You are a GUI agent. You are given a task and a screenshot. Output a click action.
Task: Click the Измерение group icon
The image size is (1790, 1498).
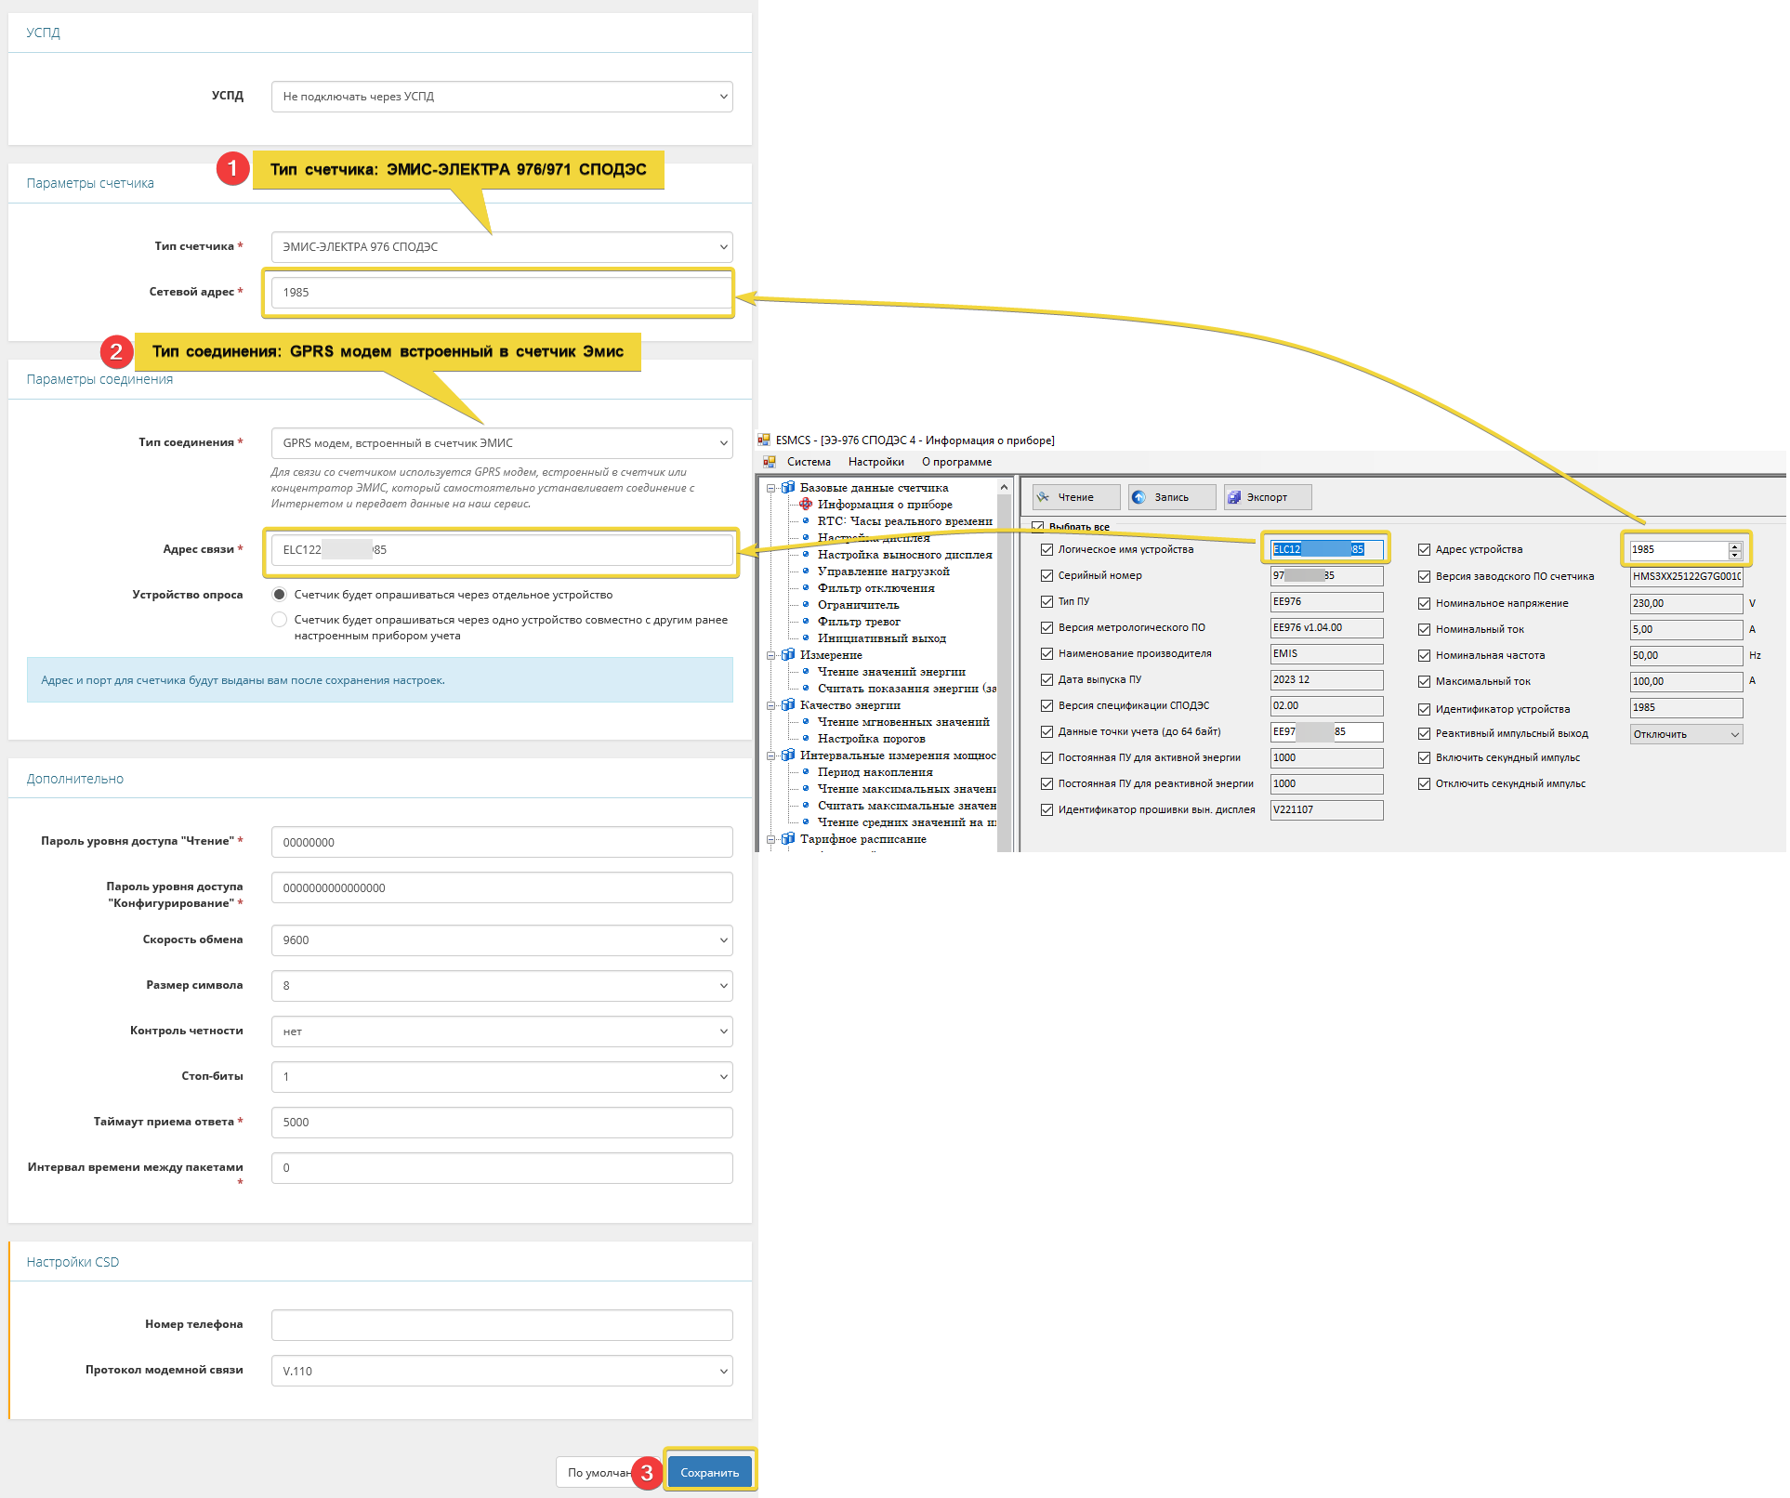click(788, 654)
